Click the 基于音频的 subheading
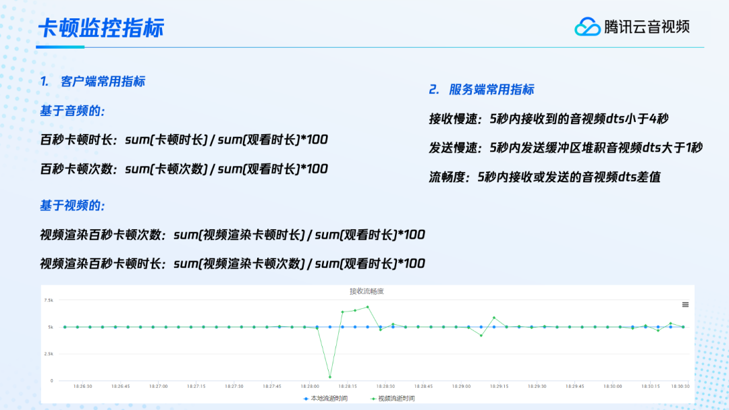This screenshot has height=410, width=729. point(72,111)
